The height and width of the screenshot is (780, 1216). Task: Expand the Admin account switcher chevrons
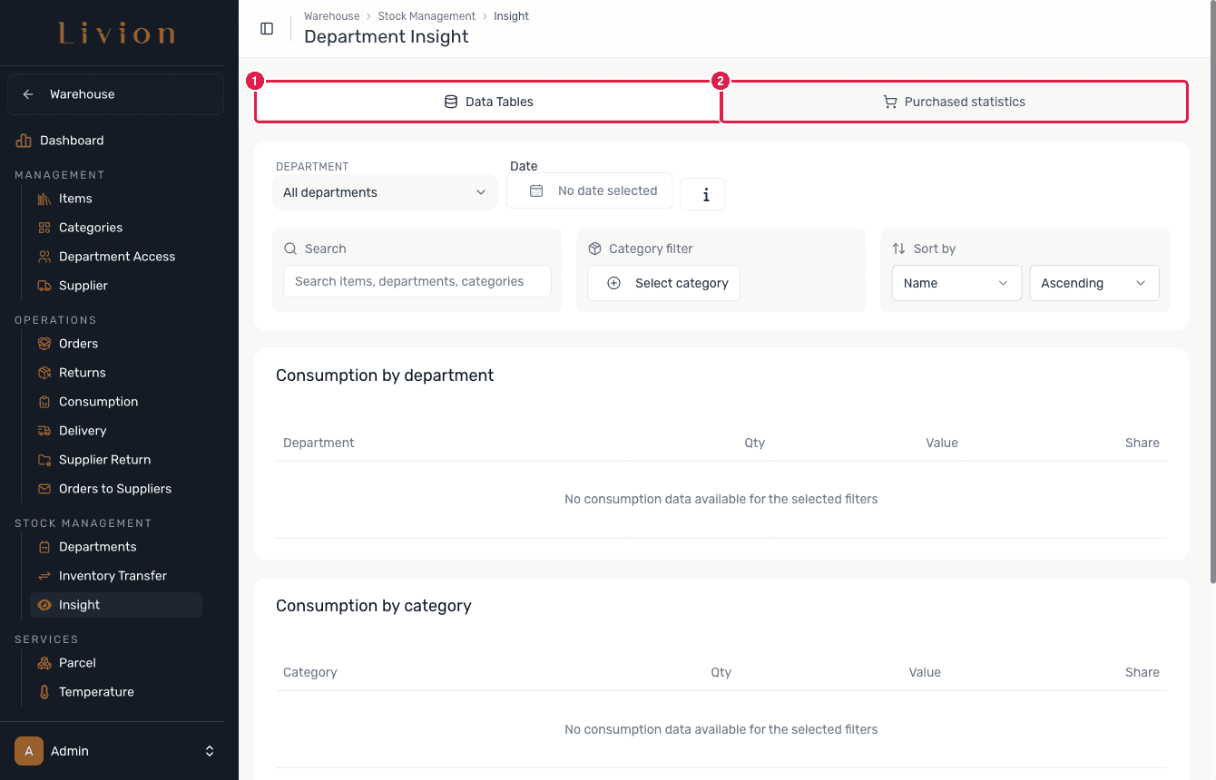coord(210,751)
